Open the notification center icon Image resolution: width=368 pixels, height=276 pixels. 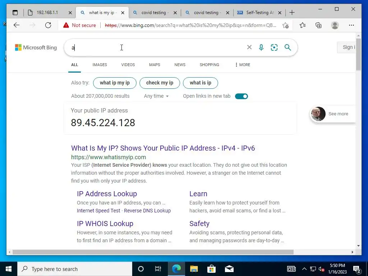click(x=357, y=269)
